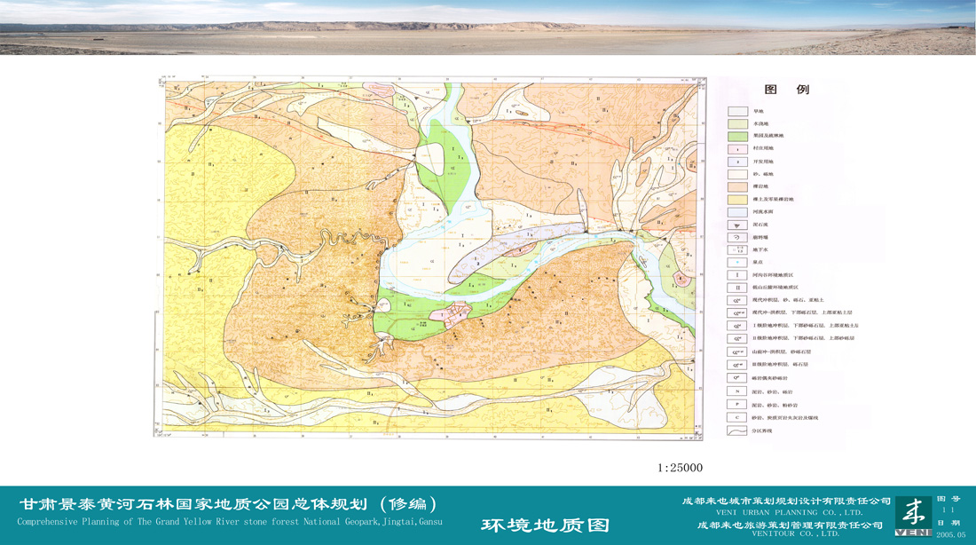
Task: Click the P mudstone siltstone legend box
Action: tap(737, 404)
